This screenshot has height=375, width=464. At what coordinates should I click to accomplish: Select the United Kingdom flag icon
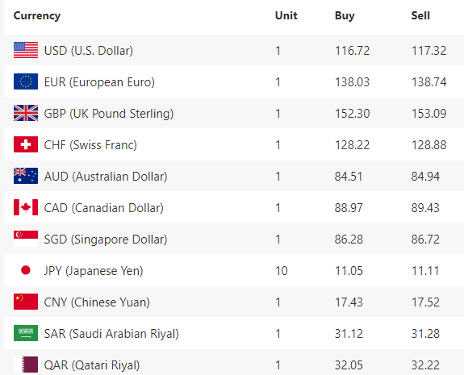[x=26, y=113]
